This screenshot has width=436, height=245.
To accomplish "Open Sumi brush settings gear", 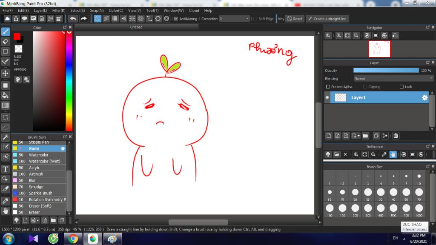I will tap(63, 148).
